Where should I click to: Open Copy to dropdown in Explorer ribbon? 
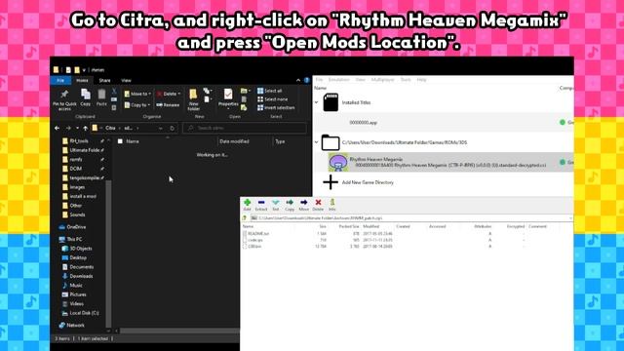(137, 105)
